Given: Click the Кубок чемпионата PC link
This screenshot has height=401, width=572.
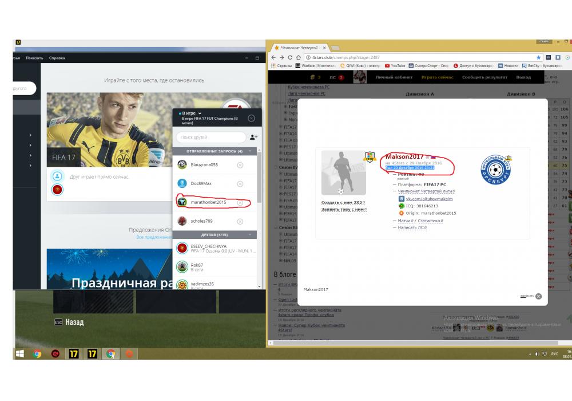Looking at the screenshot, I should pyautogui.click(x=309, y=87).
